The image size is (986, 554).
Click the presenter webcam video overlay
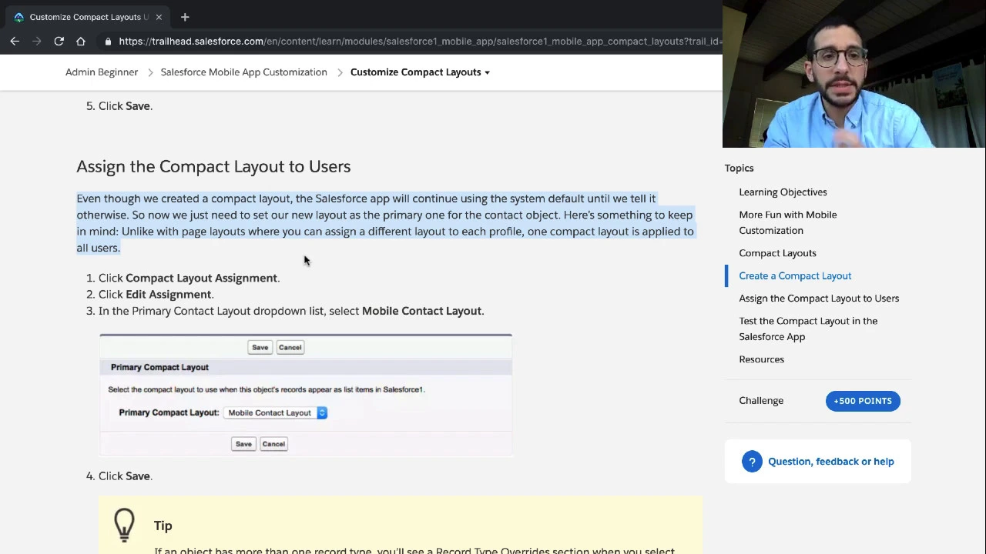tap(854, 74)
